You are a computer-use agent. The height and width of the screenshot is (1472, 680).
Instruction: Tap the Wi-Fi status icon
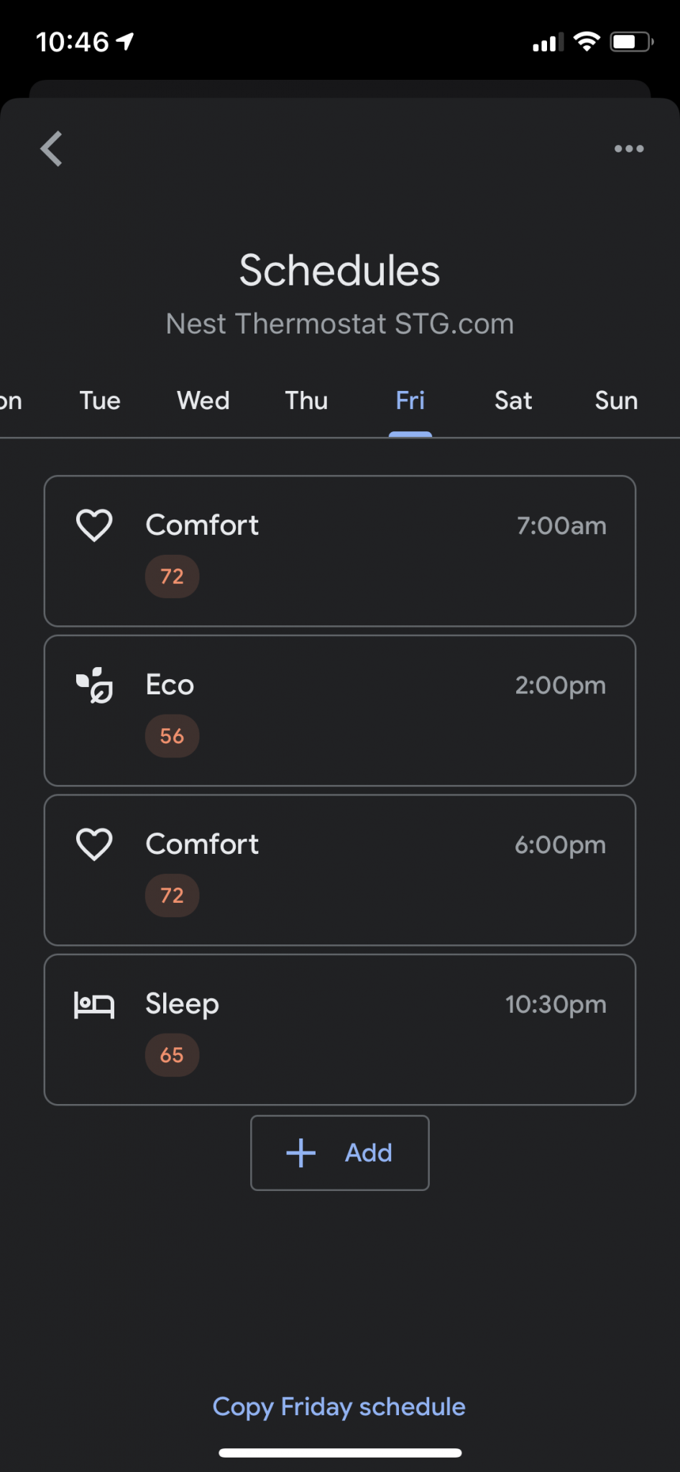pos(587,42)
